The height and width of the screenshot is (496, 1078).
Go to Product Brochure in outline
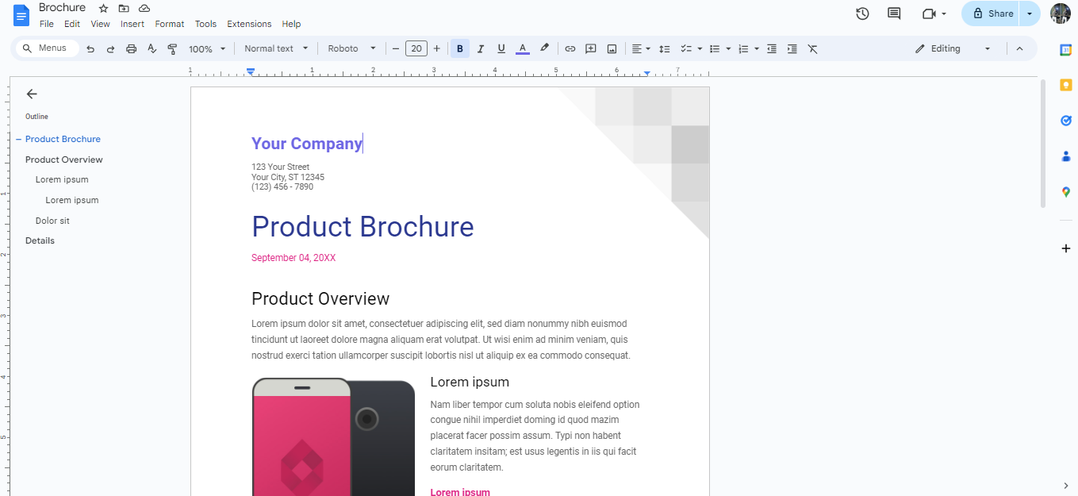pos(63,139)
